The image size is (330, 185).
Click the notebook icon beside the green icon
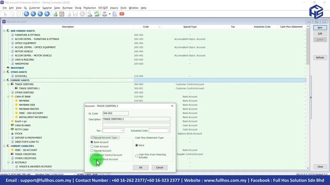tap(62, 14)
